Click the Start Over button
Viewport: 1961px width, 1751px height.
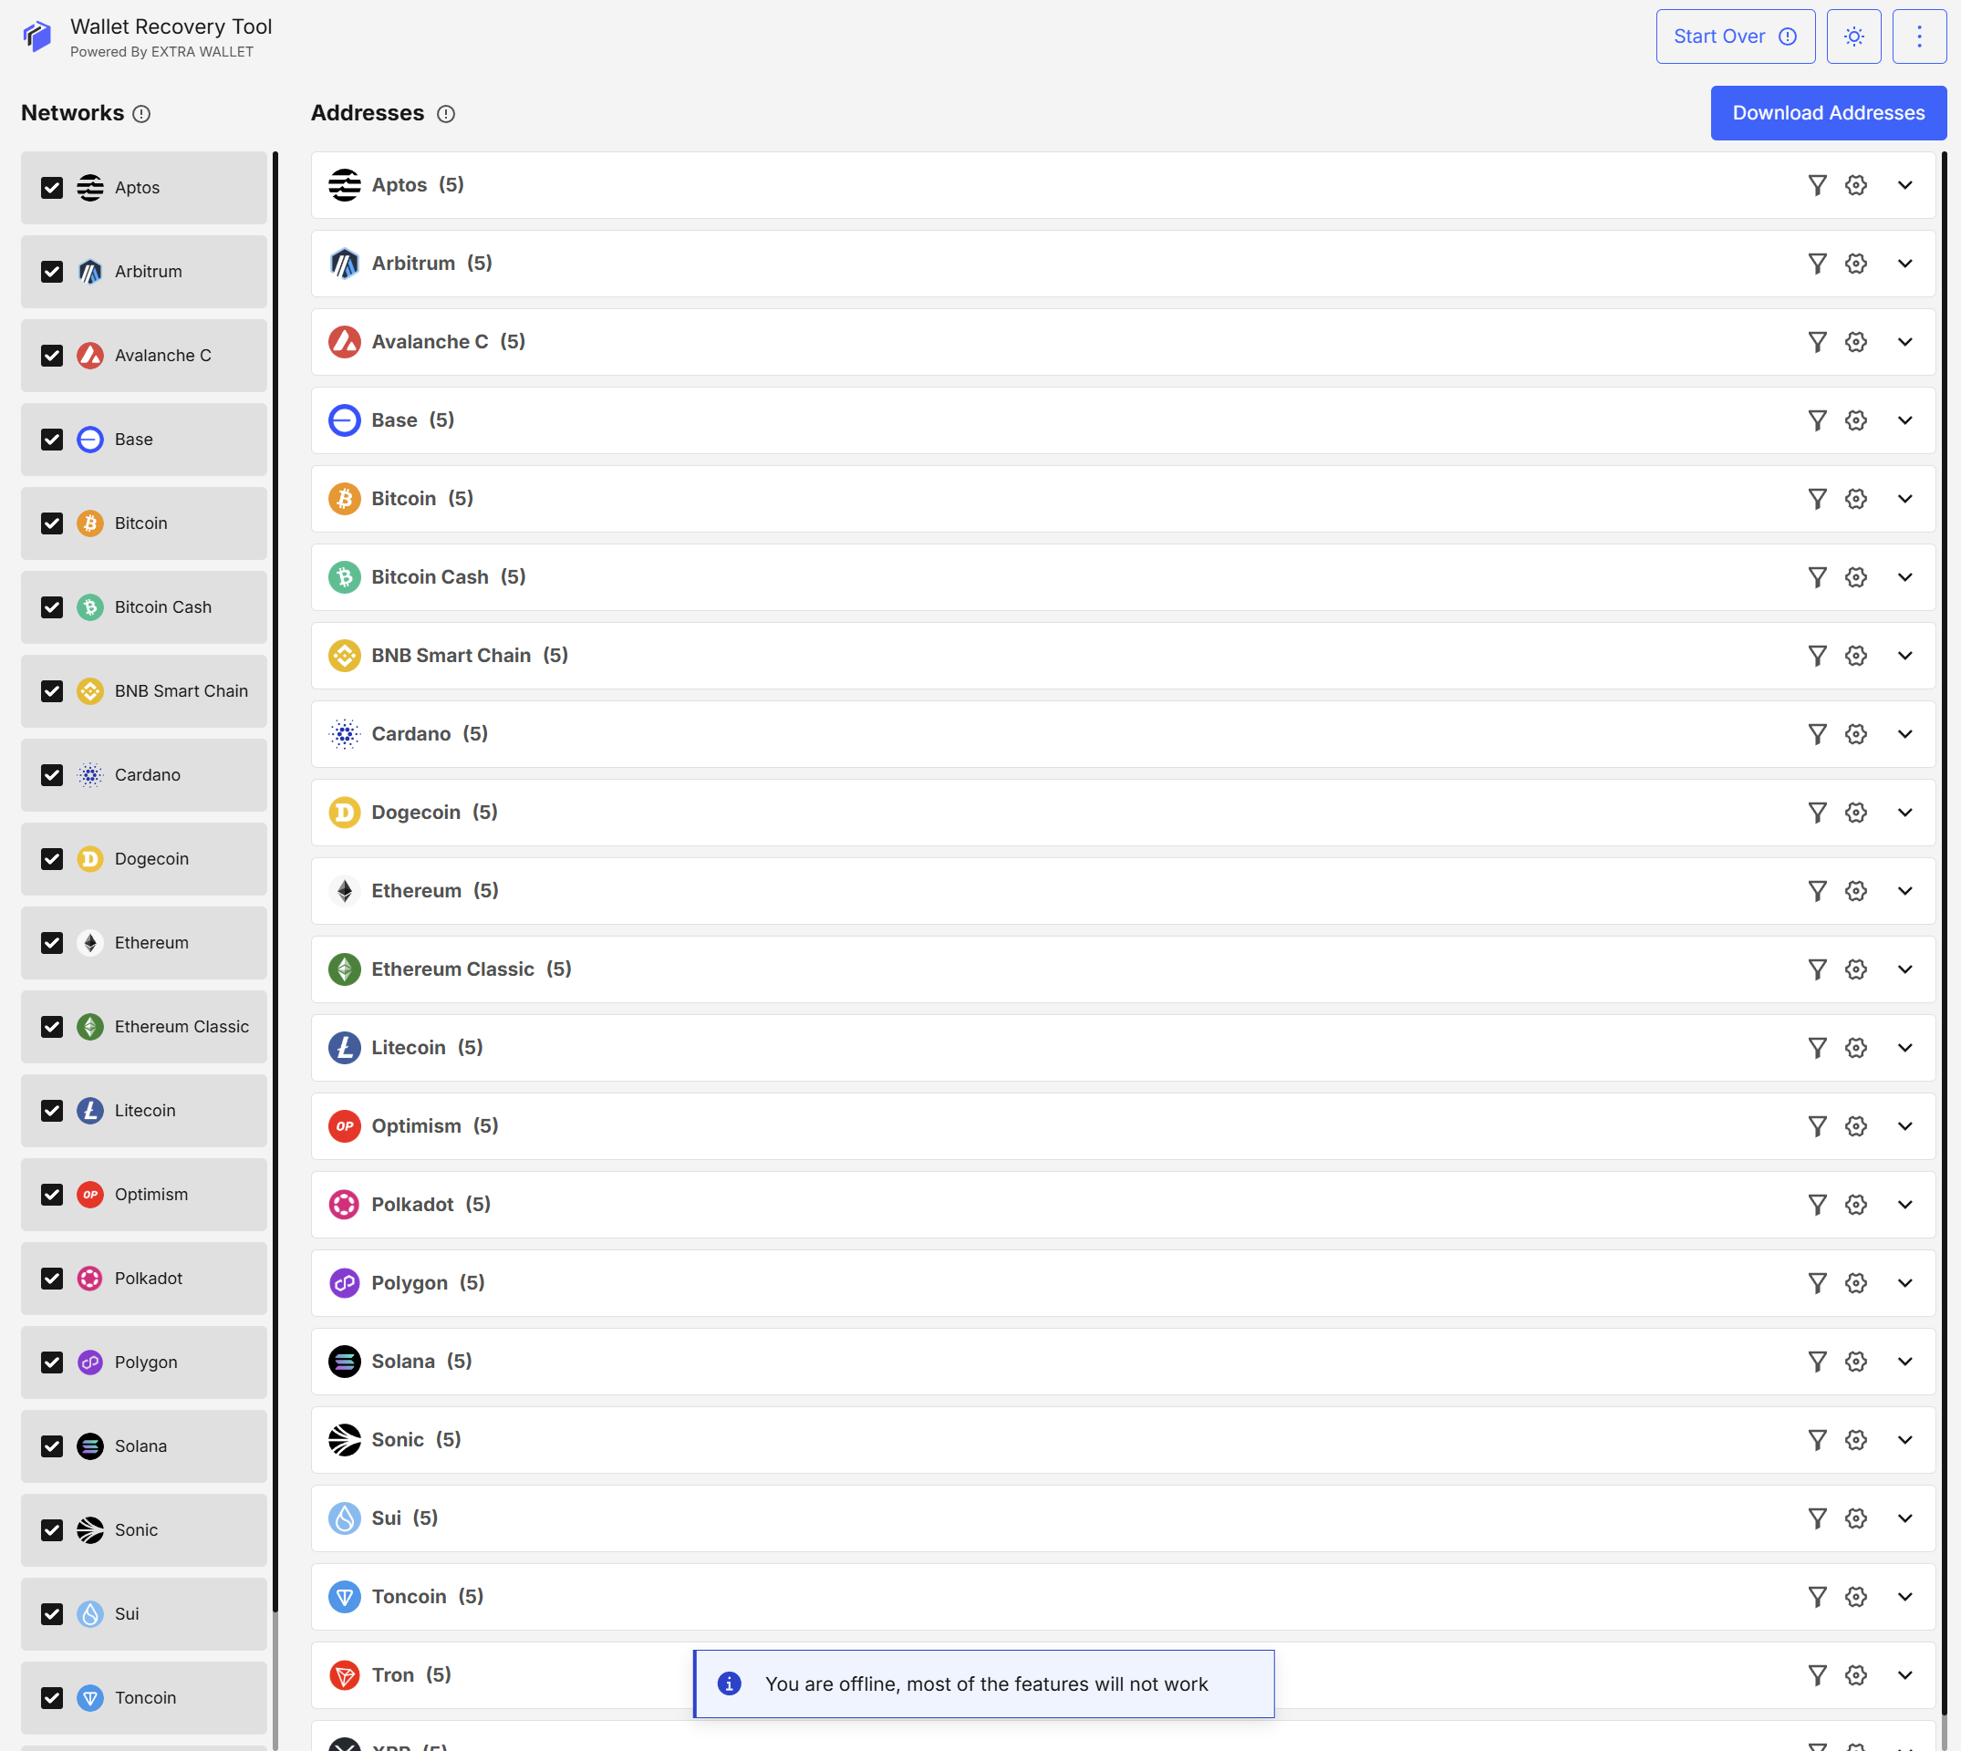click(x=1734, y=36)
